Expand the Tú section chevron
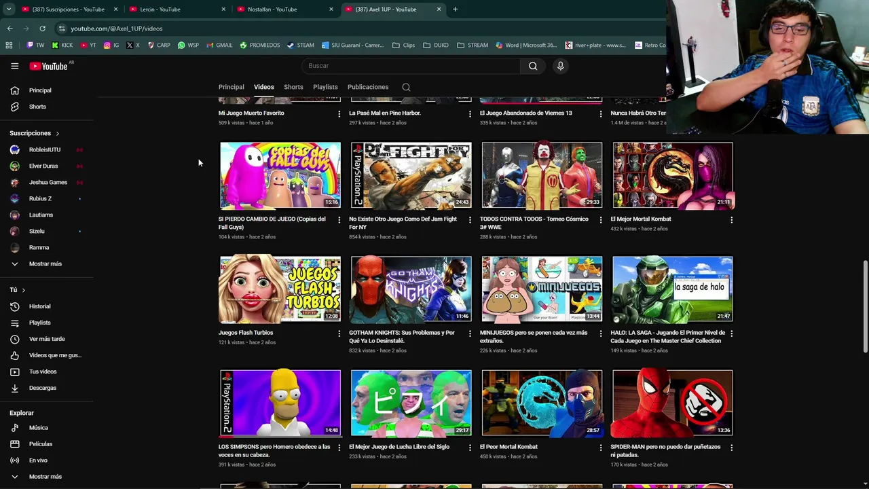The height and width of the screenshot is (489, 869). tap(23, 290)
